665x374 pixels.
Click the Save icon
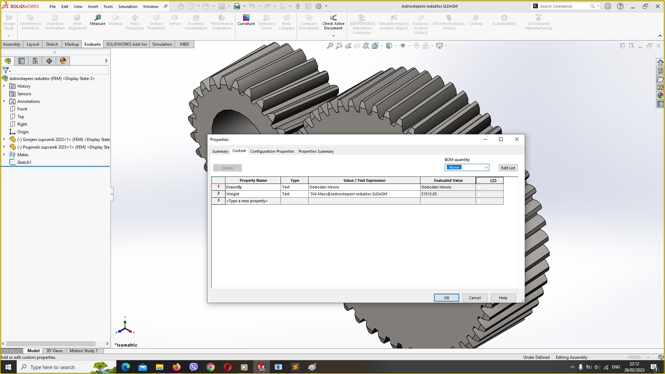[x=222, y=6]
